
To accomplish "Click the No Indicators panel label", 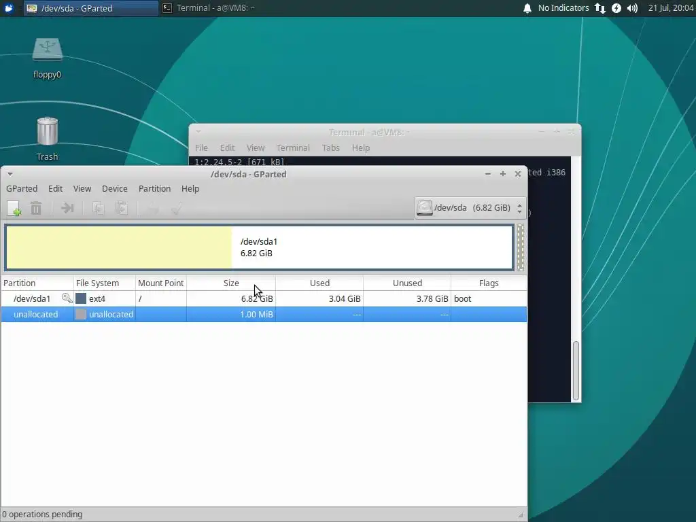I will [x=563, y=8].
